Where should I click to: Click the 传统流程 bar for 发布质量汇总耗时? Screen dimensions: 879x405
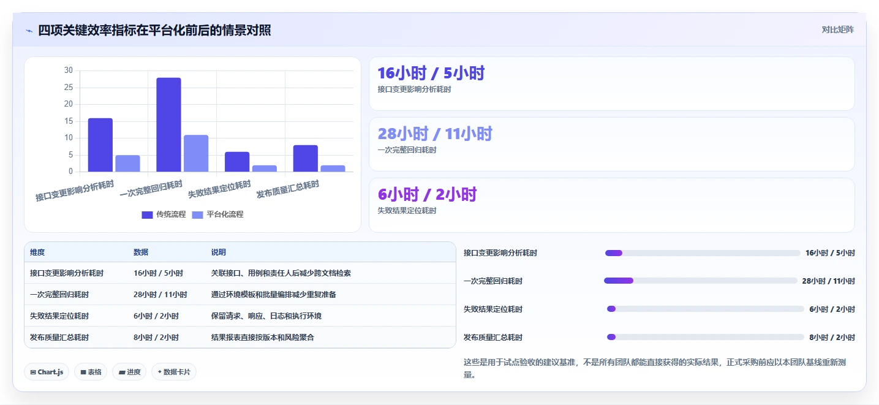[x=306, y=158]
